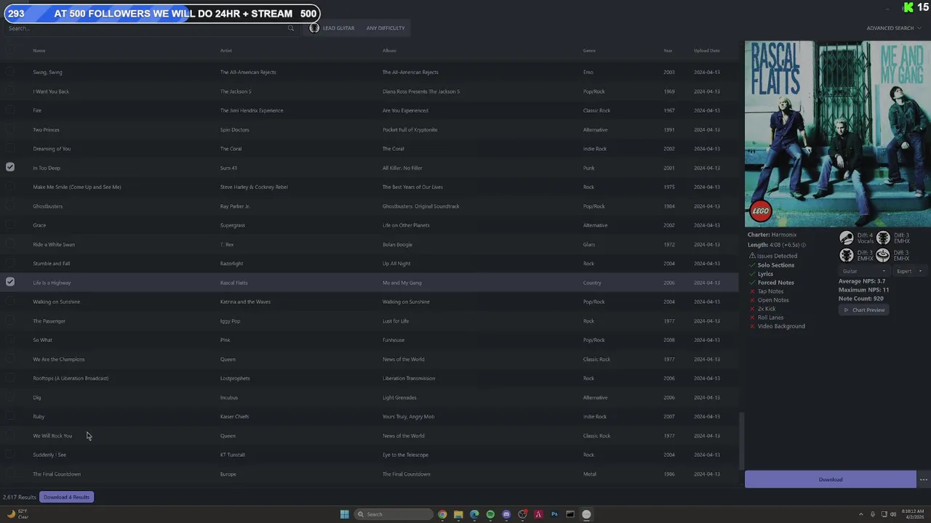Viewport: 931px width, 523px height.
Task: Uncheck the In Too Deep checkbox
Action: point(10,167)
